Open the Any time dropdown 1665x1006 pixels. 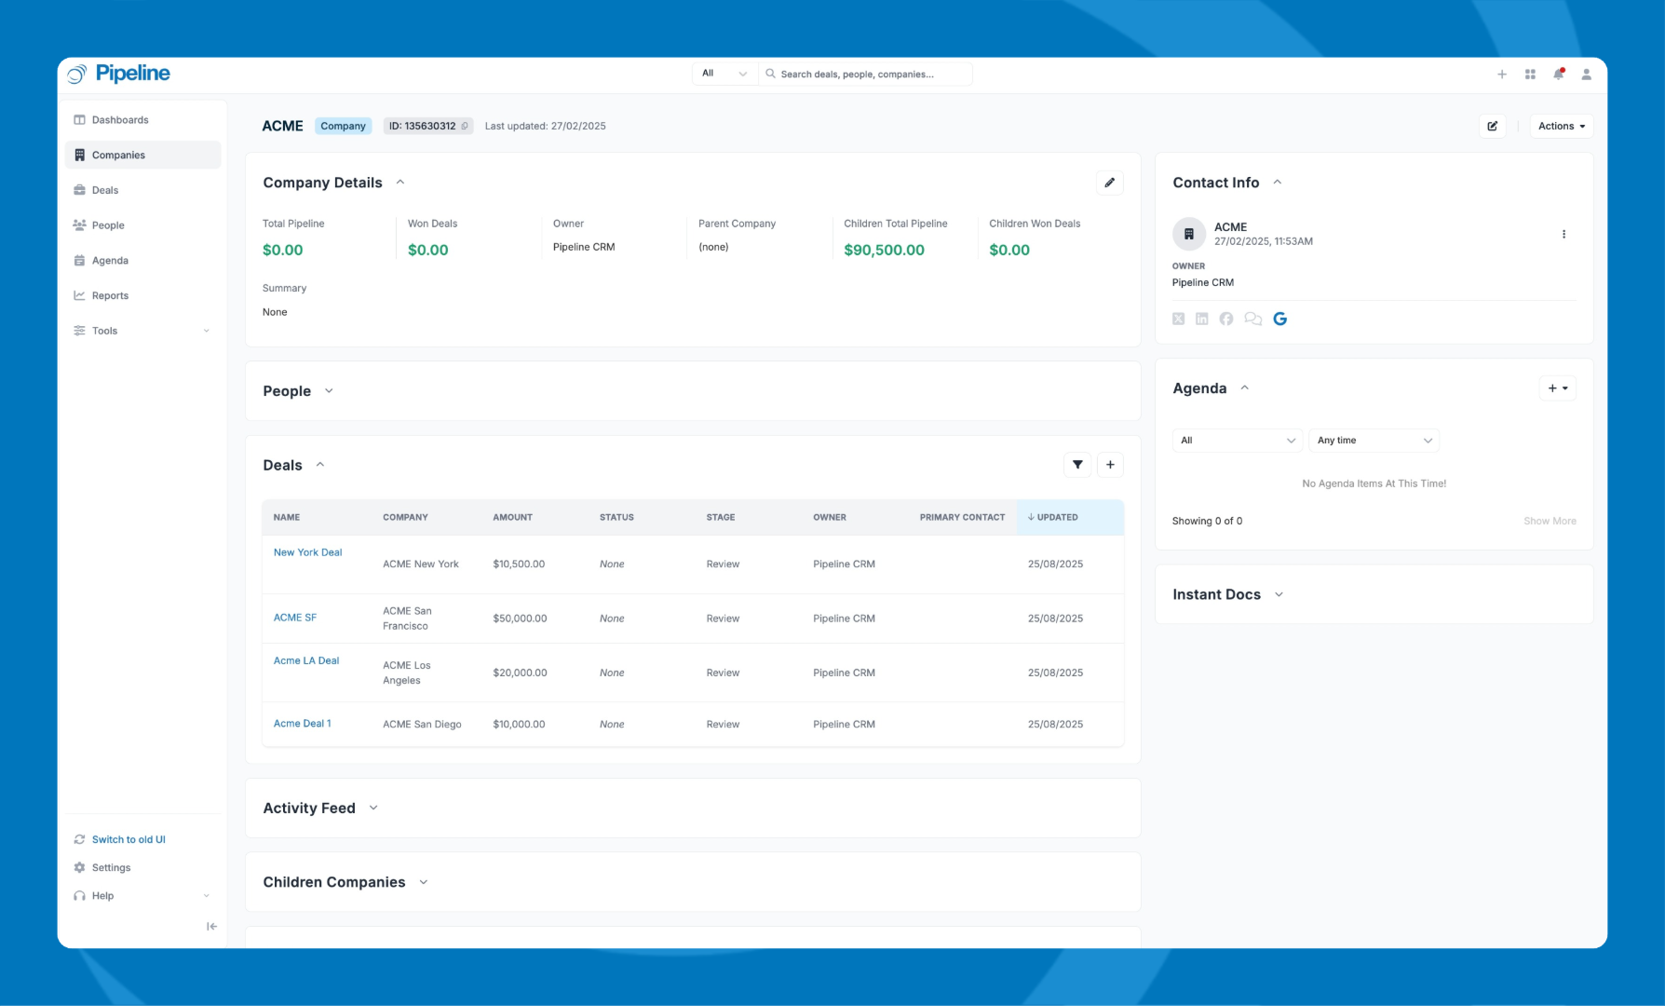(1374, 441)
